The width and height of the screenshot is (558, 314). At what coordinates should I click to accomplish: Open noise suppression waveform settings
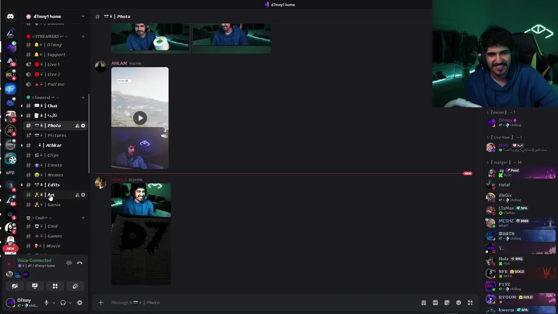pos(69,263)
